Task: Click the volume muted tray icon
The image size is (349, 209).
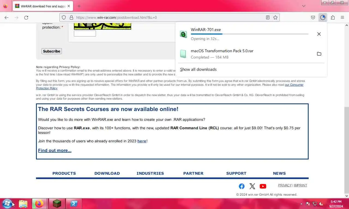Action: (321, 204)
